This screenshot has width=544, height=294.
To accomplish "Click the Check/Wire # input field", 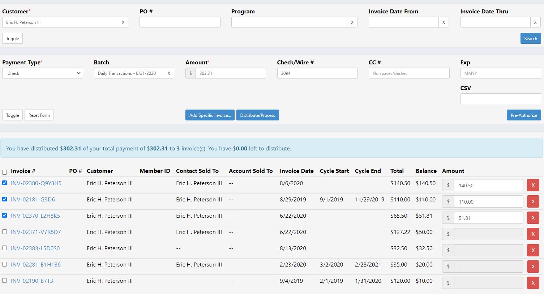I will point(317,73).
